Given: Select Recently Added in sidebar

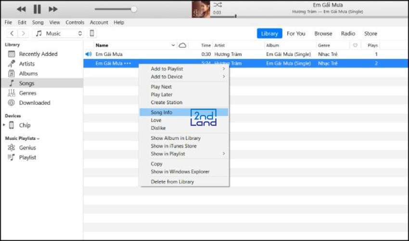Looking at the screenshot, I should tap(42, 54).
